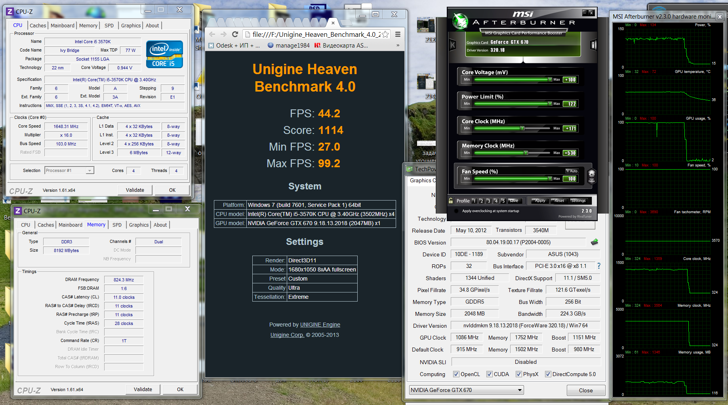
Task: Click the Bus Interface question mark in GPU-Z
Action: (x=599, y=266)
